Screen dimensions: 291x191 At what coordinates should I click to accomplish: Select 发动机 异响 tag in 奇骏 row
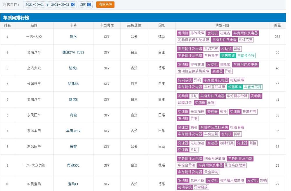point(188,118)
